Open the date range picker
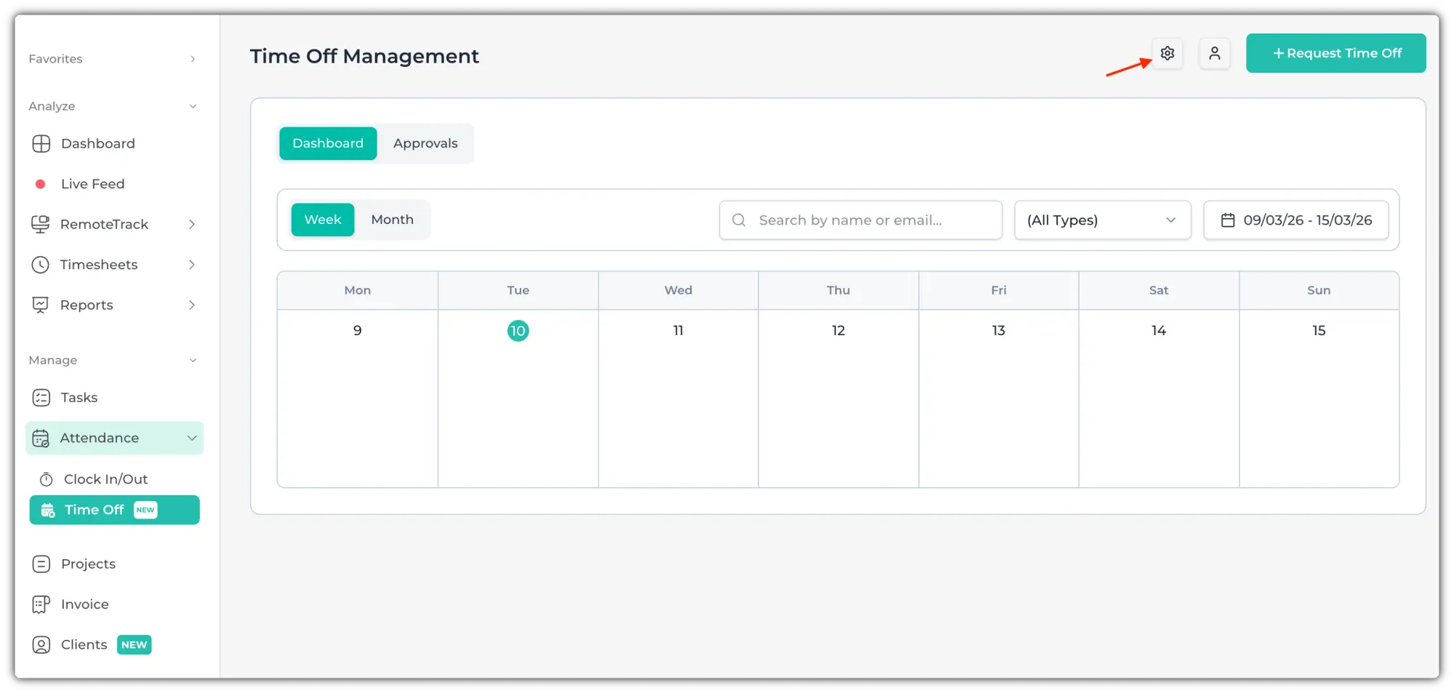Screen dimensions: 1454x693 tap(1296, 220)
